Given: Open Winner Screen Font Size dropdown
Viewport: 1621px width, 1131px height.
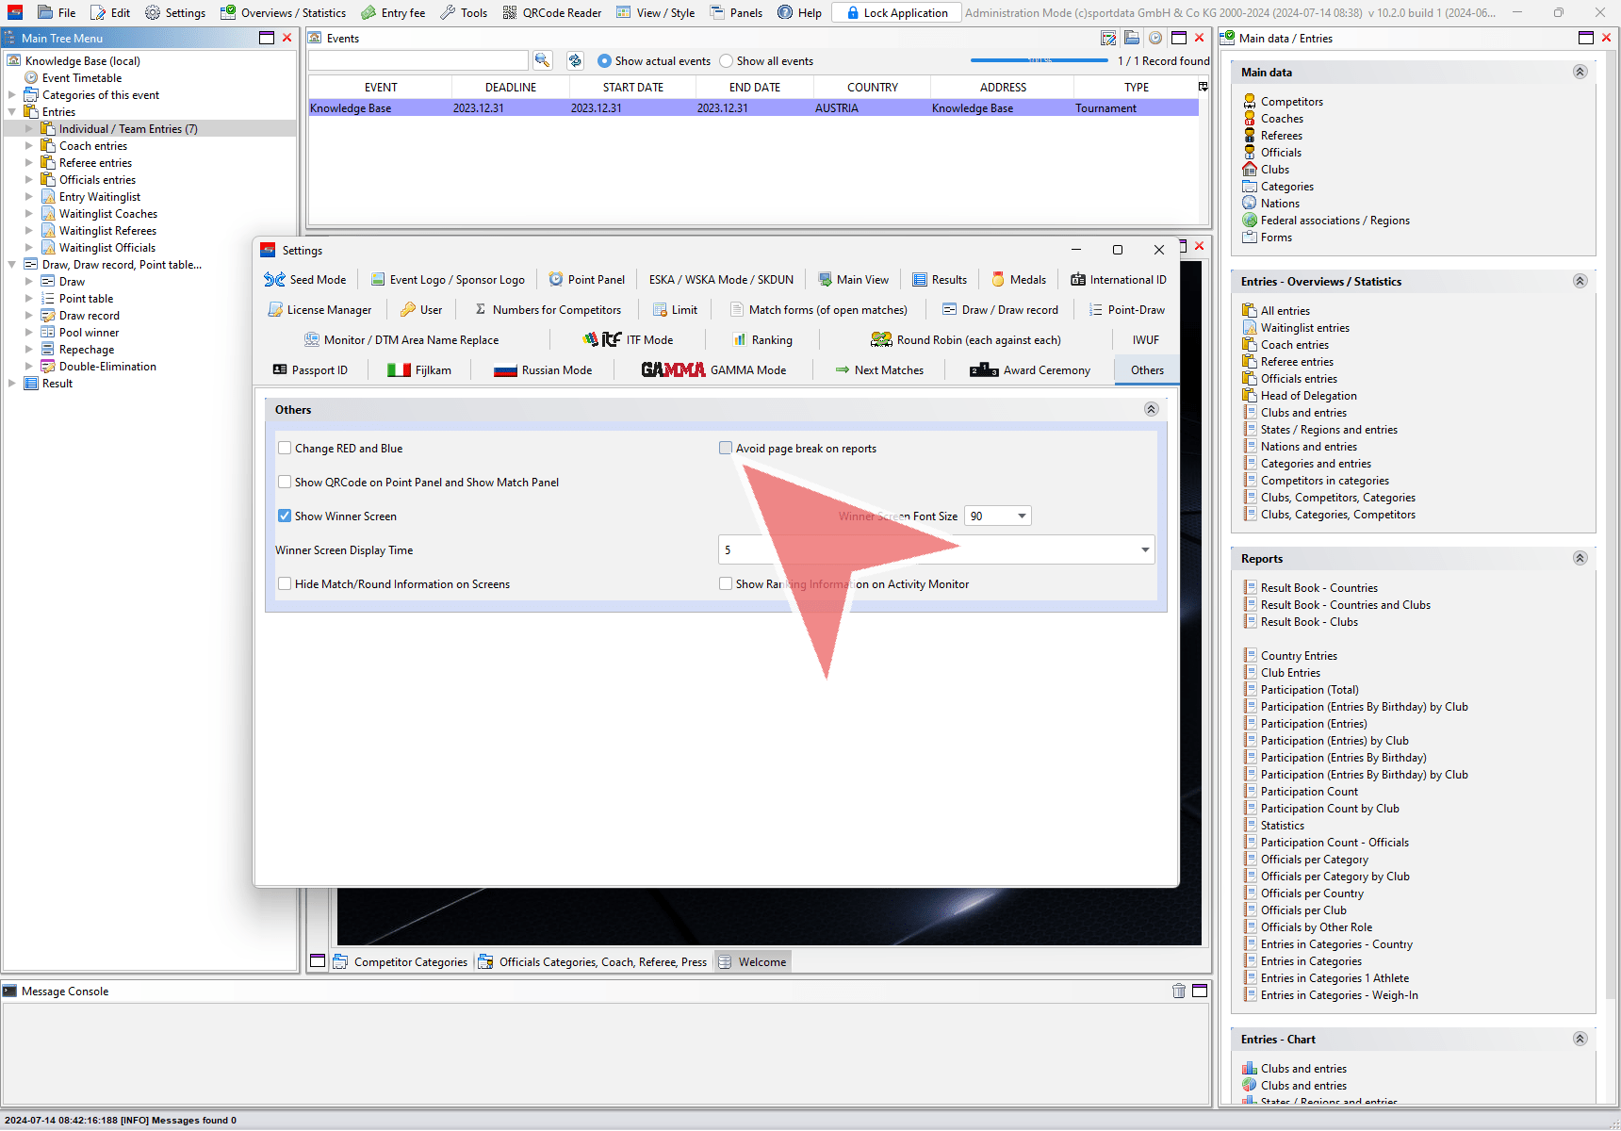Looking at the screenshot, I should click(1022, 516).
